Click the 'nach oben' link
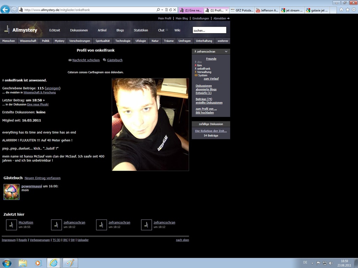The width and height of the screenshot is (358, 268). (182, 240)
